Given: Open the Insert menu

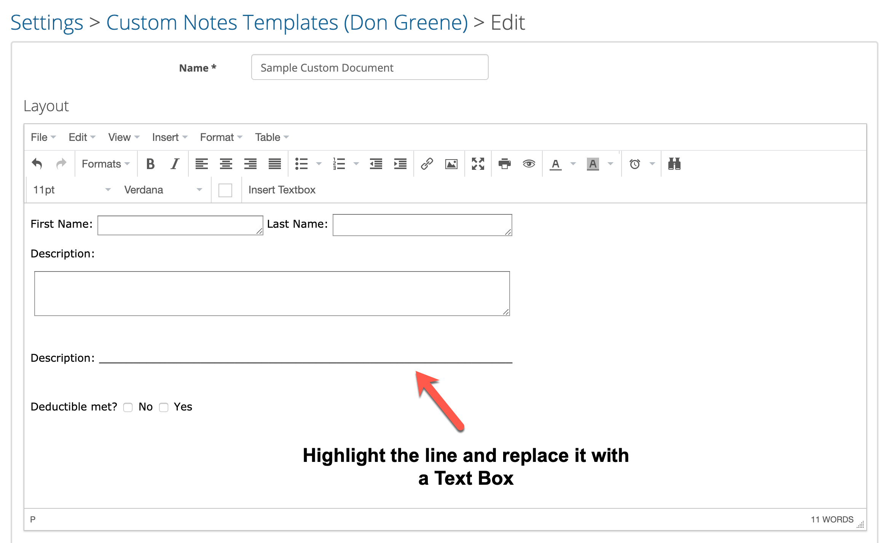Looking at the screenshot, I should 166,137.
